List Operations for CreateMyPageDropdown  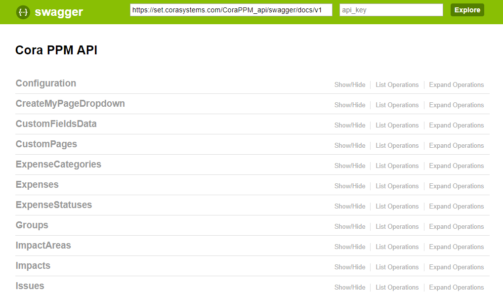point(397,105)
